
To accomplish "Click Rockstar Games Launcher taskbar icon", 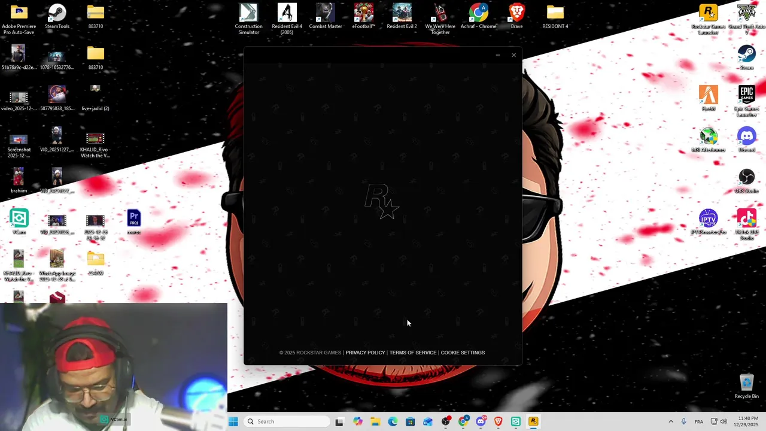I will coord(533,421).
